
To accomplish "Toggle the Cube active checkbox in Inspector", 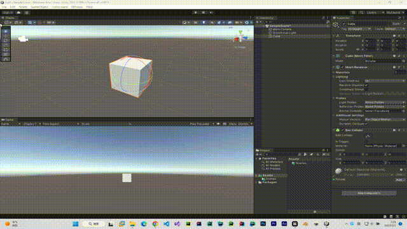I will pos(344,24).
